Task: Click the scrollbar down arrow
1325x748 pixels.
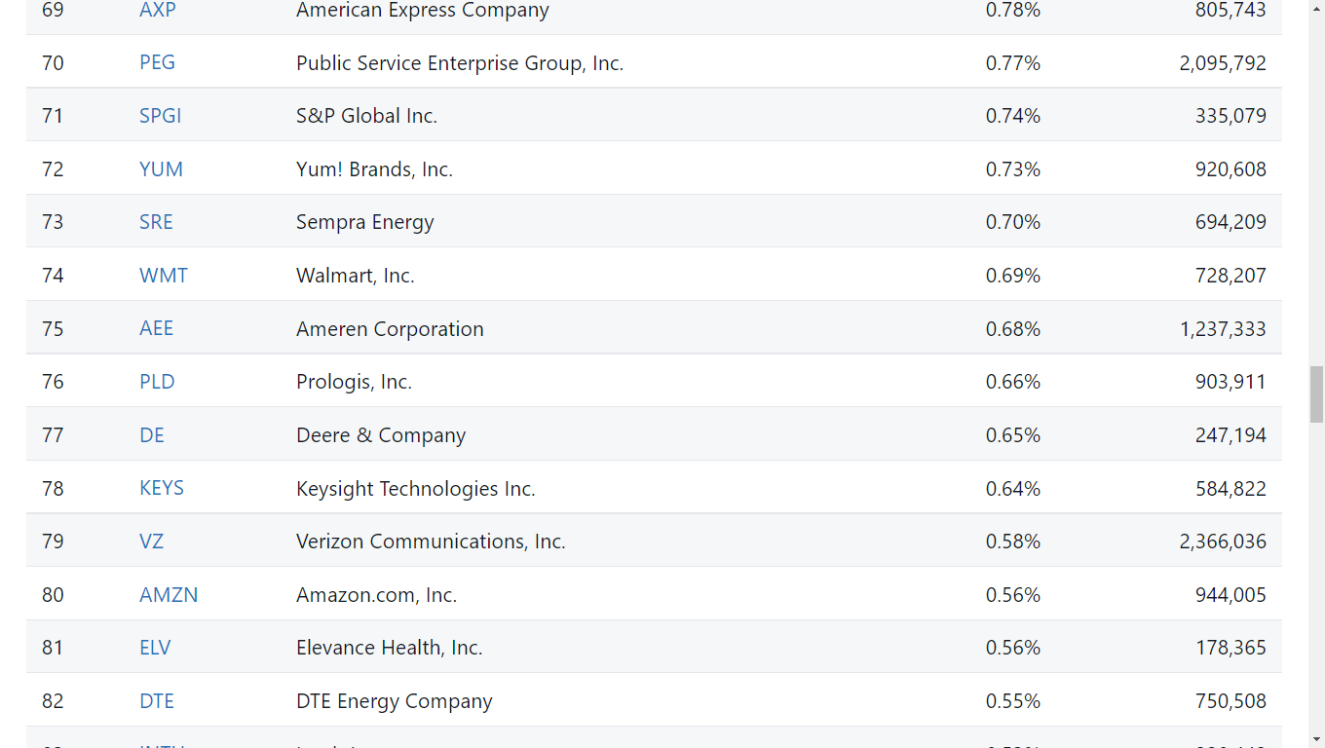Action: pyautogui.click(x=1316, y=739)
